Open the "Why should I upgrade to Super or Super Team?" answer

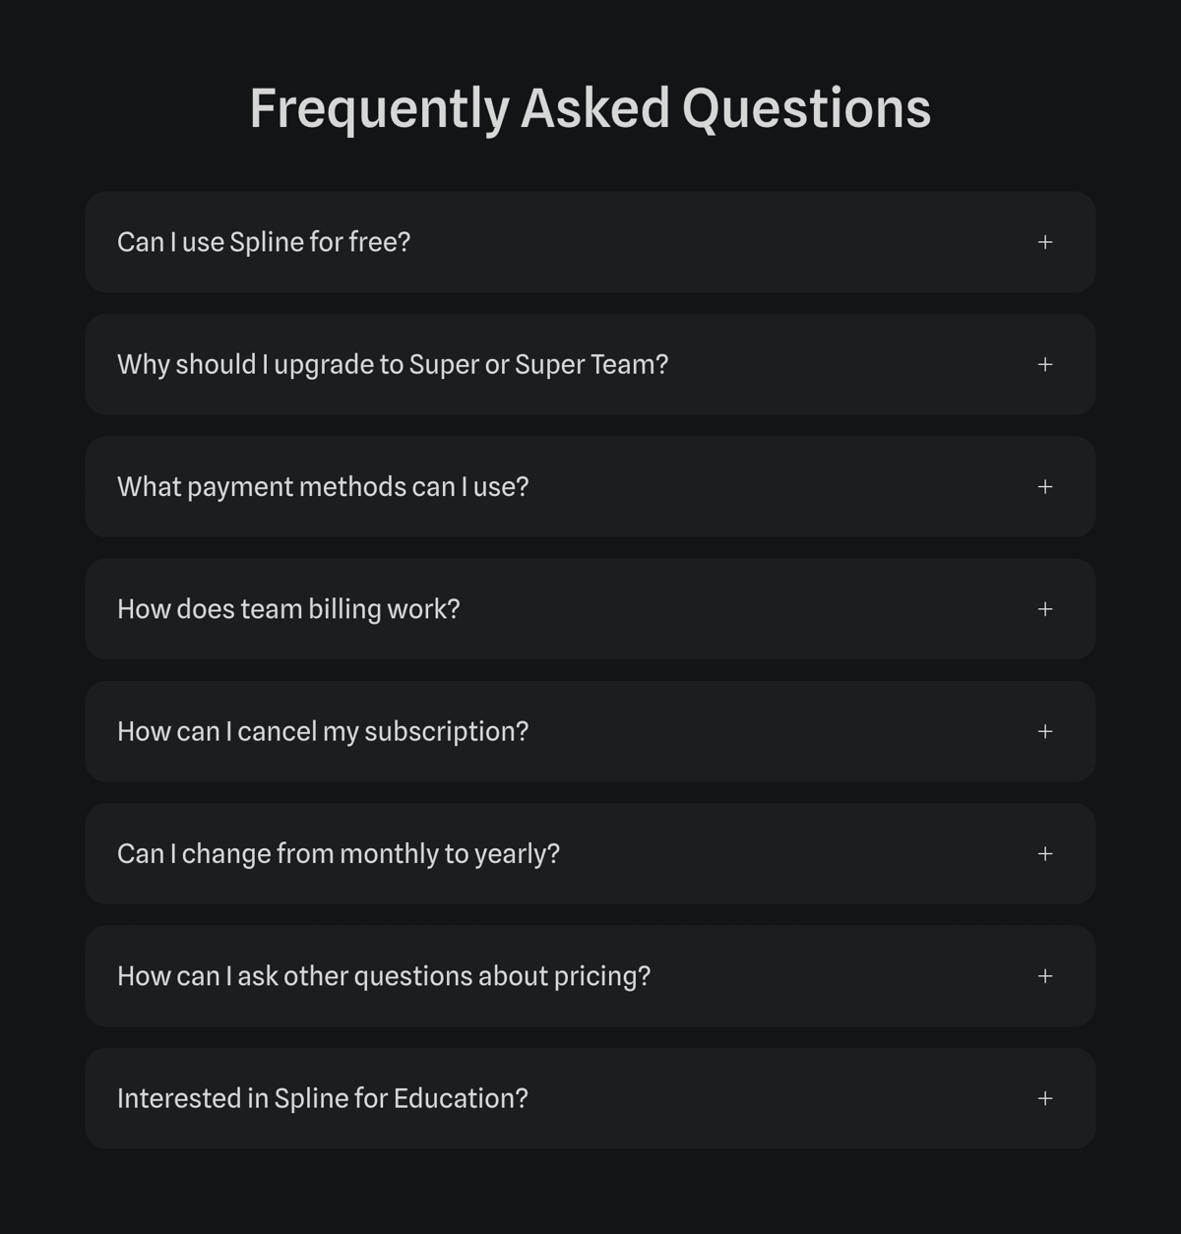590,364
